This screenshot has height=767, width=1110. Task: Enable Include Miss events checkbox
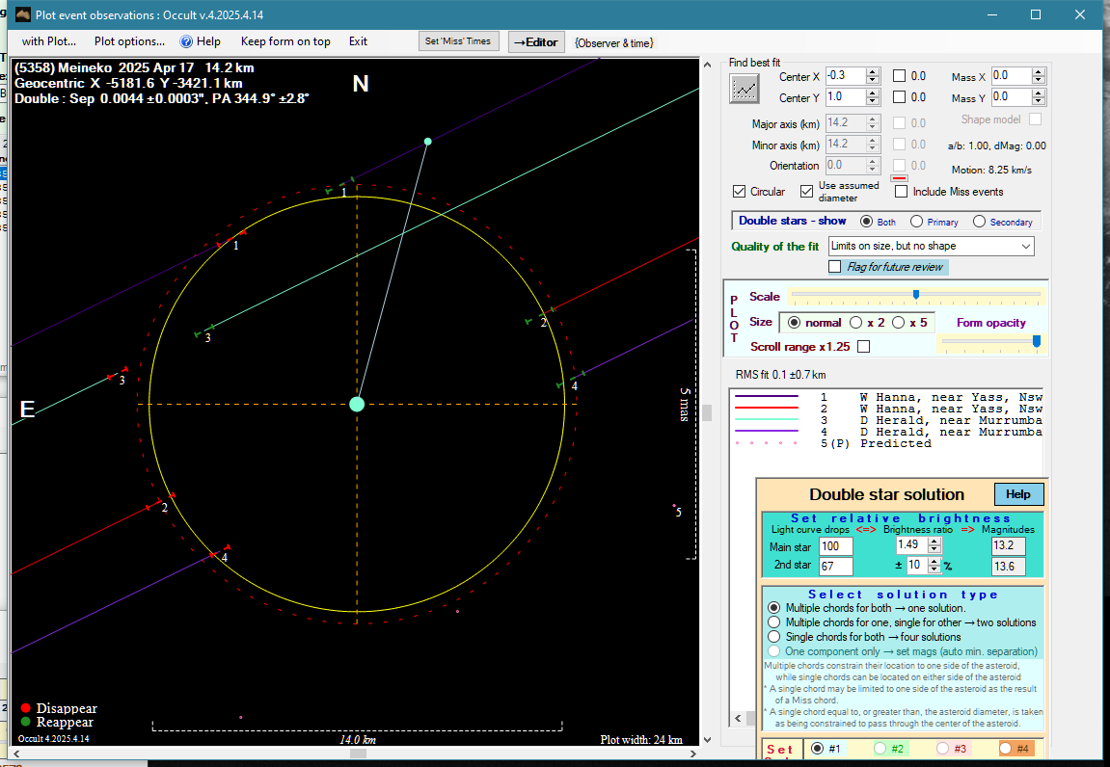click(x=901, y=191)
